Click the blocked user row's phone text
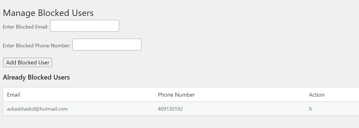This screenshot has width=359, height=128. 170,109
